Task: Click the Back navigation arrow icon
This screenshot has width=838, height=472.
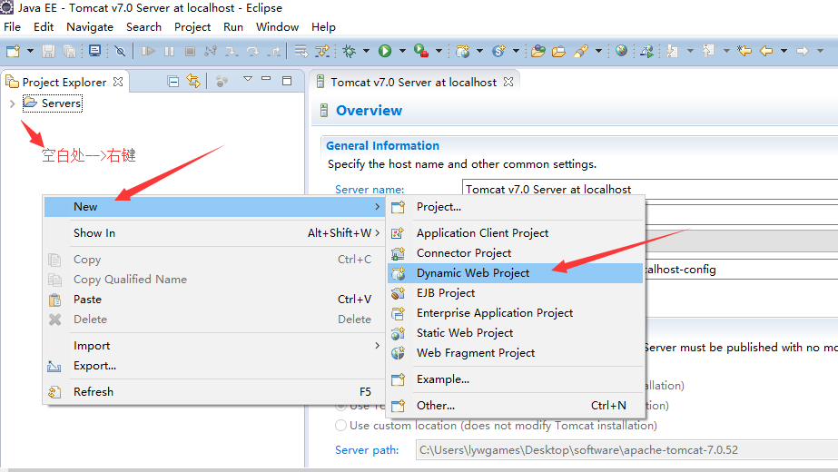Action: (x=766, y=52)
